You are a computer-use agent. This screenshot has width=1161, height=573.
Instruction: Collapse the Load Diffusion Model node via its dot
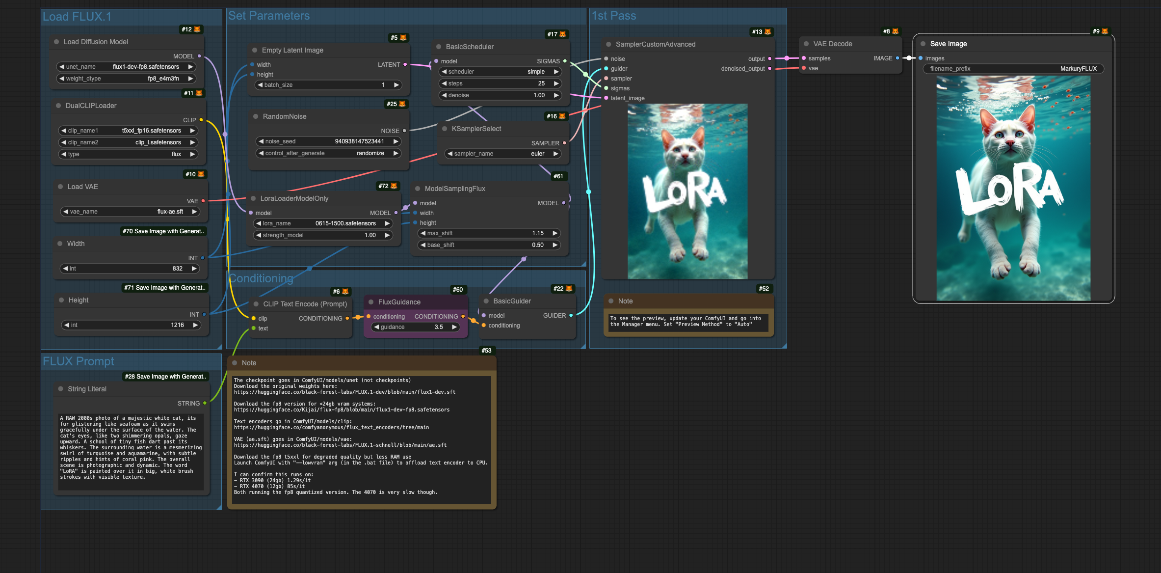tap(56, 42)
